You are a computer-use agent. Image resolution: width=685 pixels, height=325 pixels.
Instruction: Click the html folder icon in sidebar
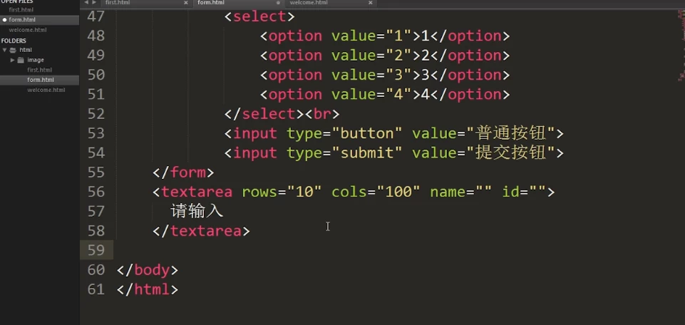click(x=13, y=50)
